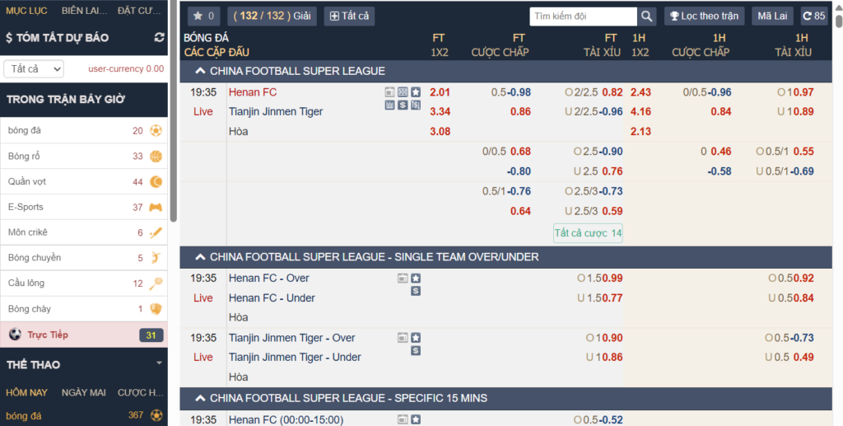Click the soccer ball icon beside Trực Tiếp
843x426 pixels.
click(15, 335)
